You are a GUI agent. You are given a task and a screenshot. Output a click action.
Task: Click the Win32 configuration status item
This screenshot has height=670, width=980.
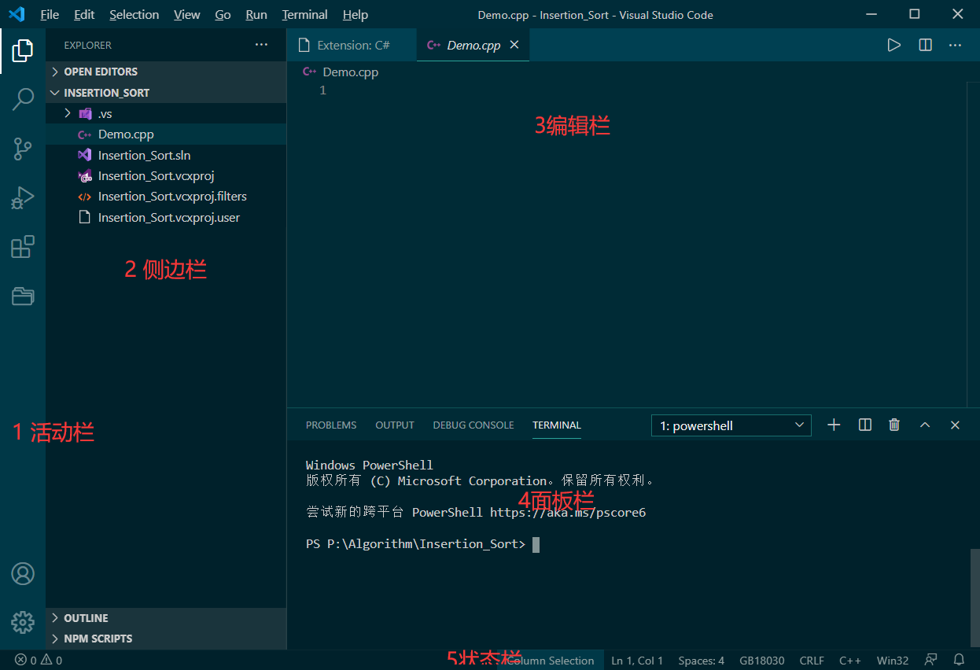tap(893, 661)
